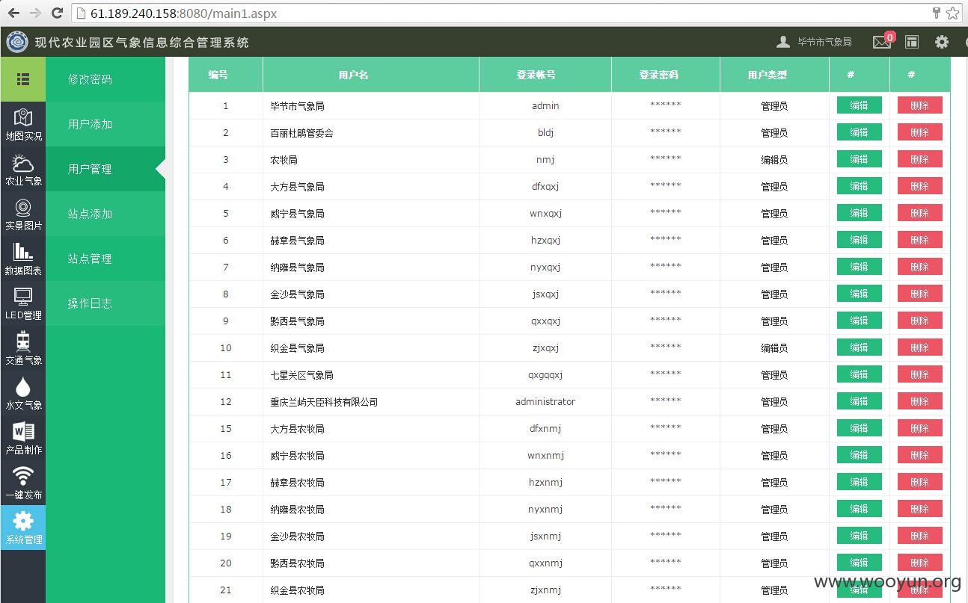The height and width of the screenshot is (603, 968).
Task: Delete the 赫章县农牧局 hzxnmj user
Action: pyautogui.click(x=919, y=482)
